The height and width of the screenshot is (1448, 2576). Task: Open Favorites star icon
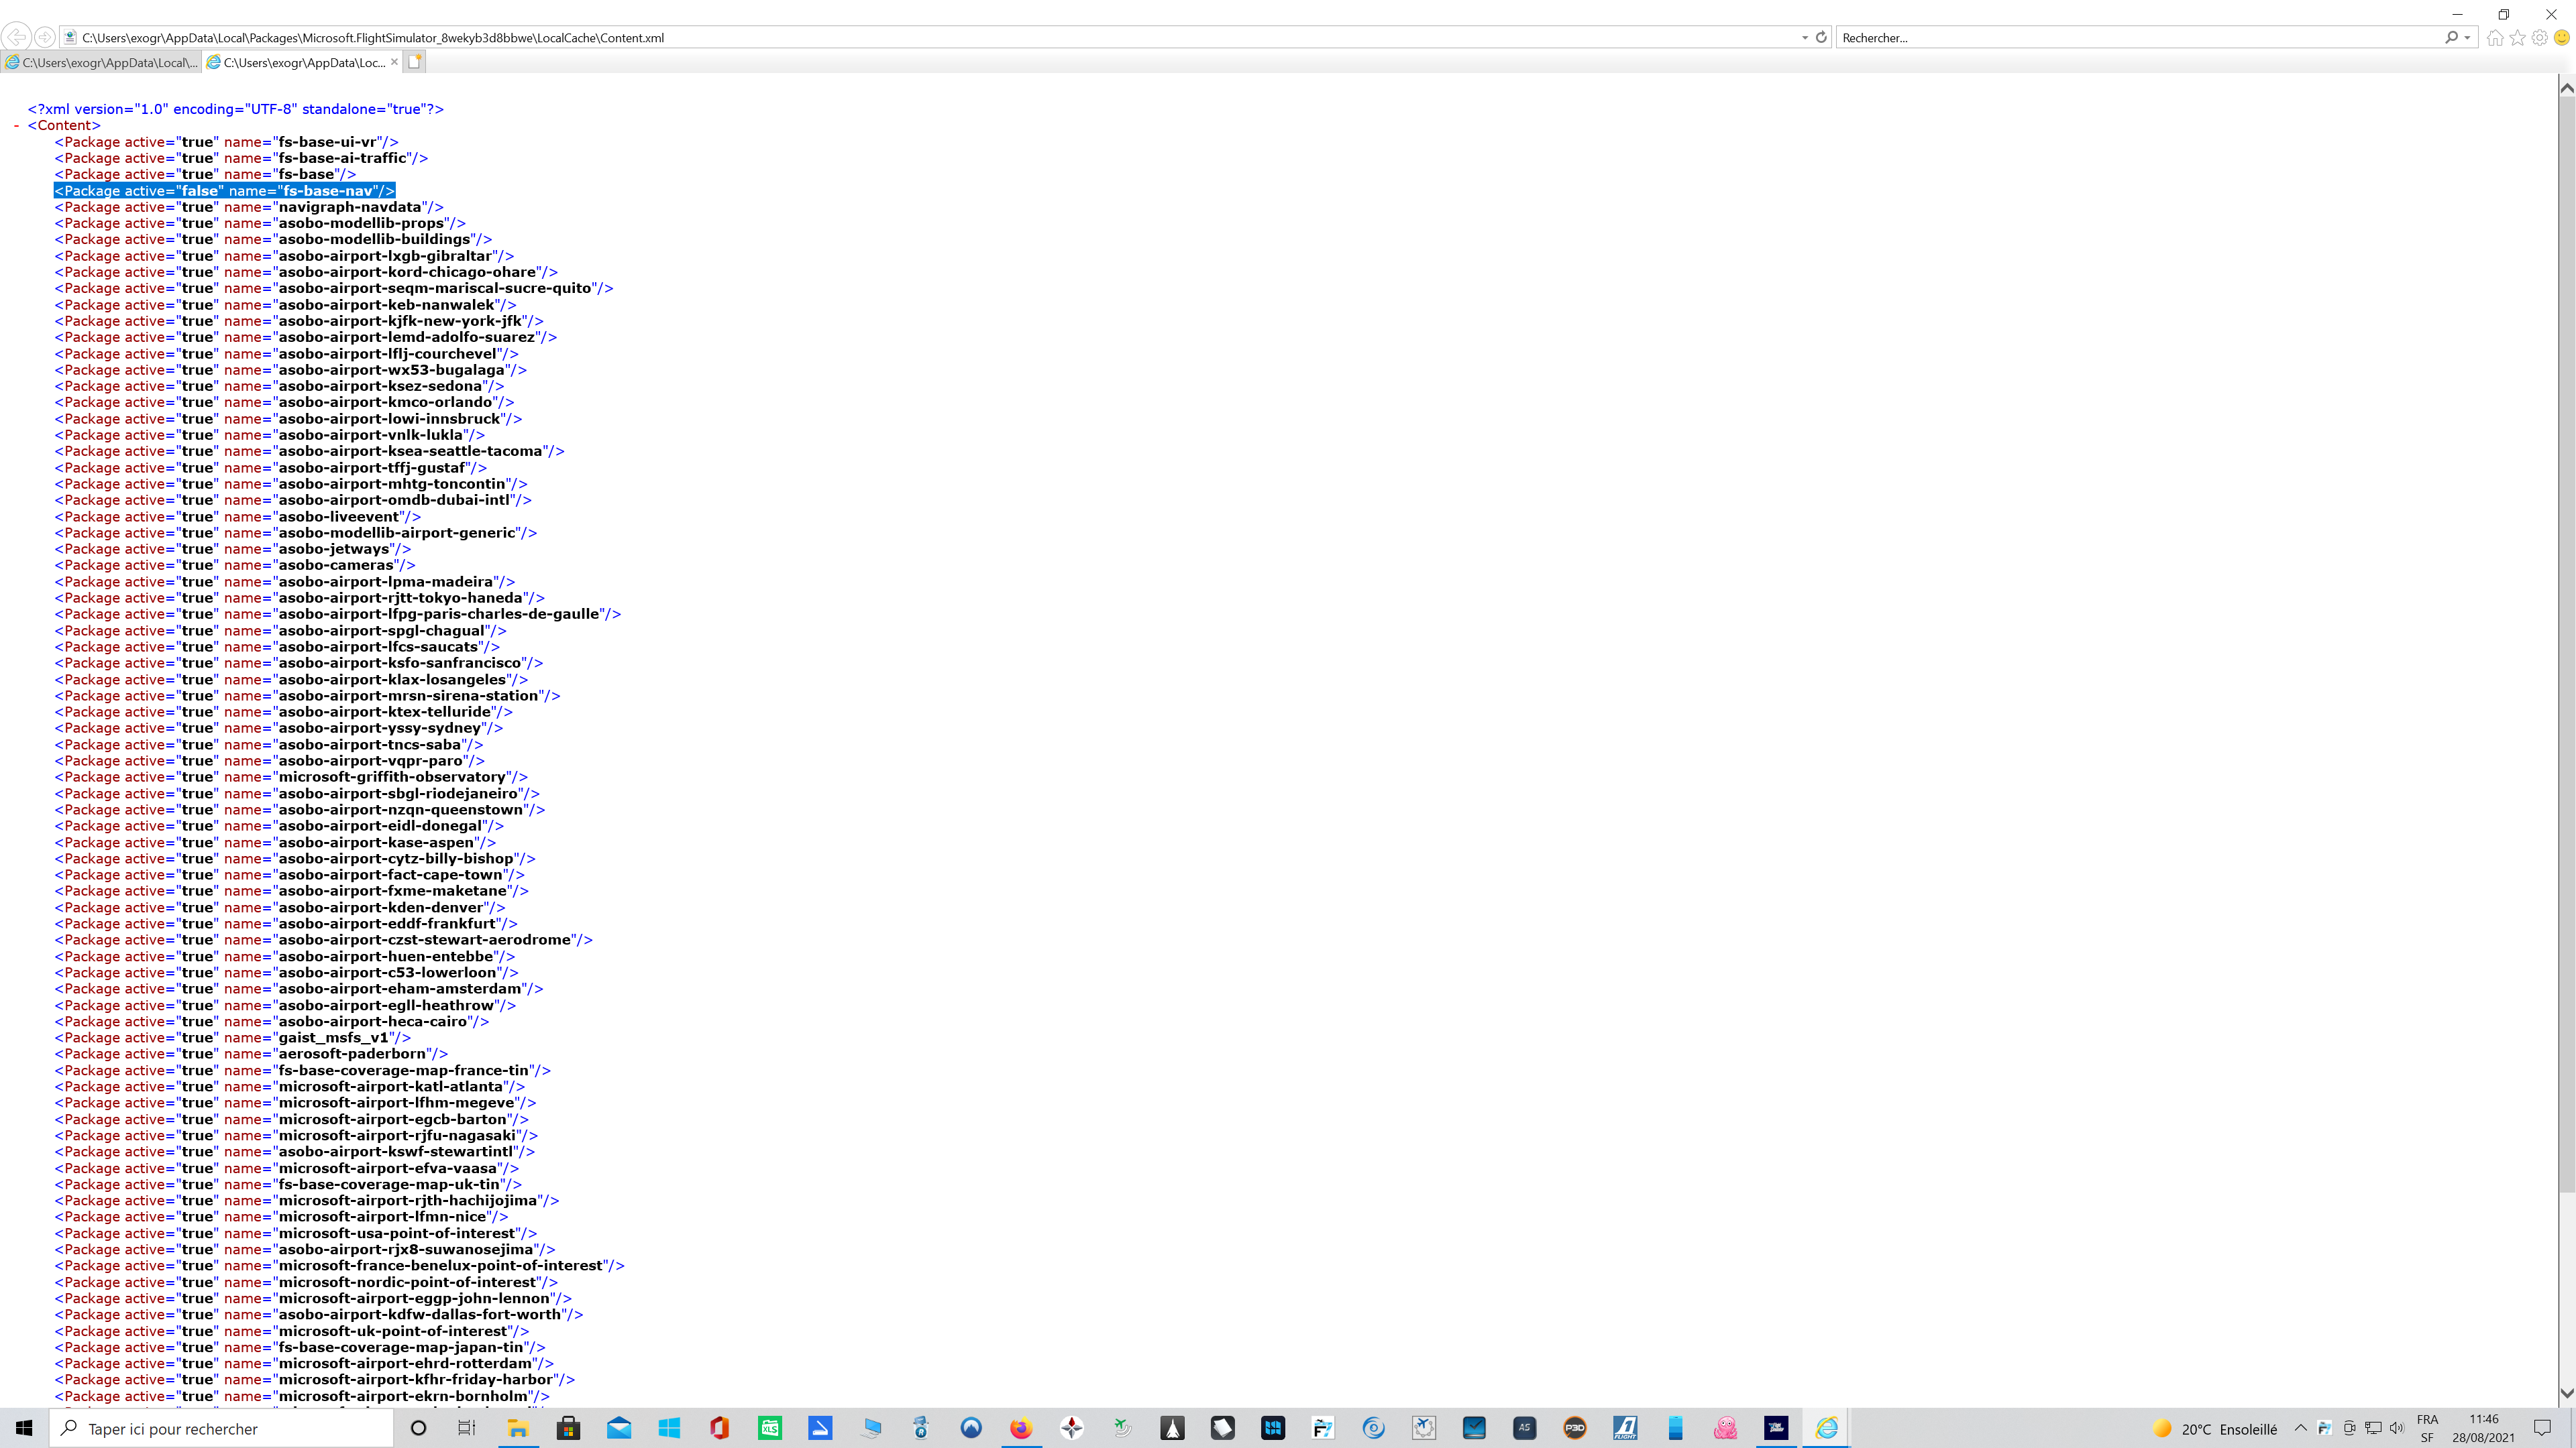[2517, 37]
